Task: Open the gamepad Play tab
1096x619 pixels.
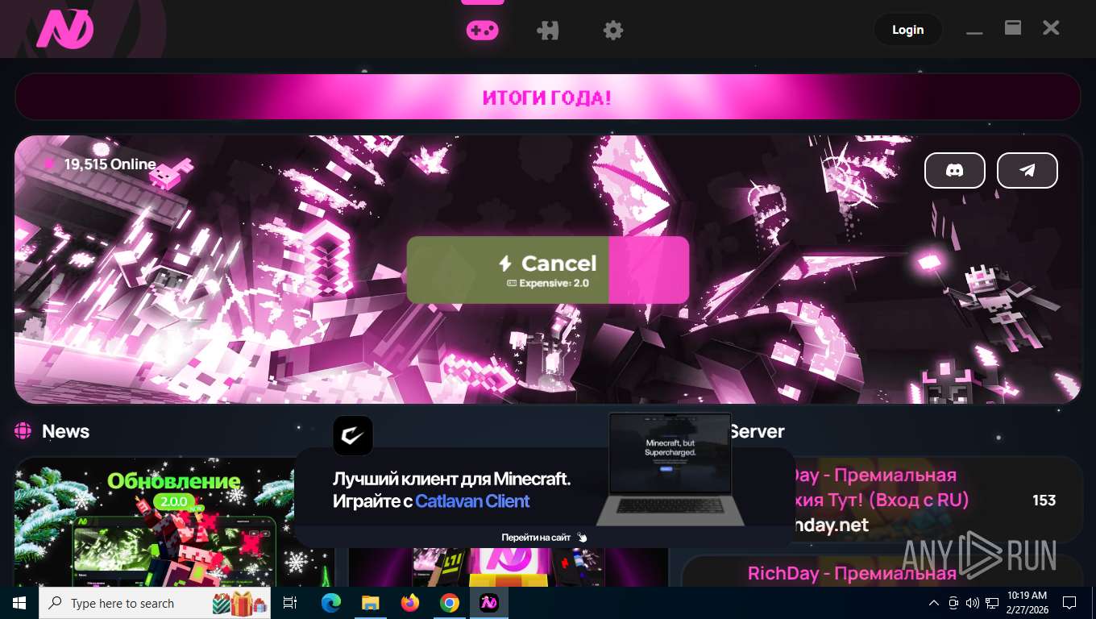Action: coord(482,31)
